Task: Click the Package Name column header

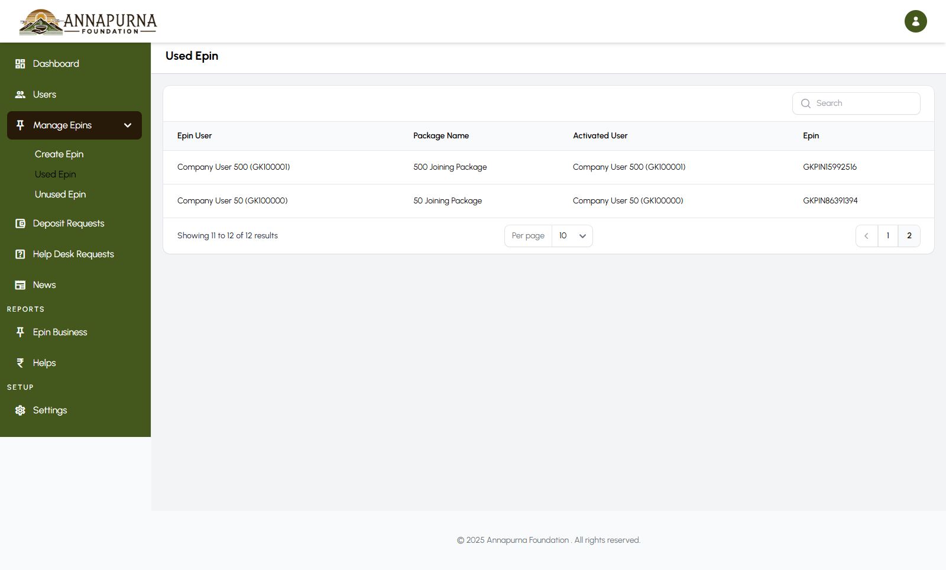Action: (x=441, y=136)
